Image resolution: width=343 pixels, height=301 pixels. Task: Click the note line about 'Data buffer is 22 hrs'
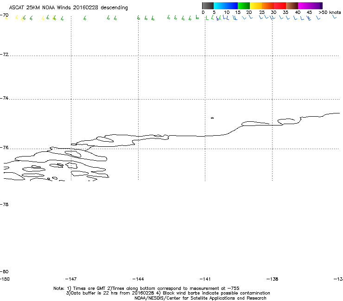tap(168, 293)
